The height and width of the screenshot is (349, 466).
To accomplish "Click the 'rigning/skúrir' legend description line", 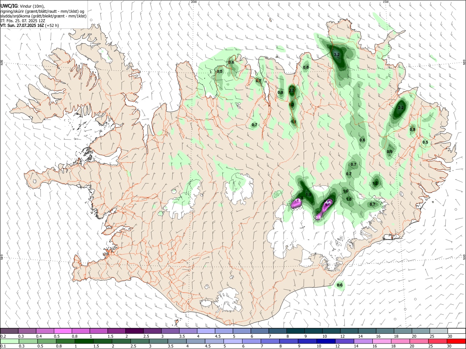I will point(42,11).
